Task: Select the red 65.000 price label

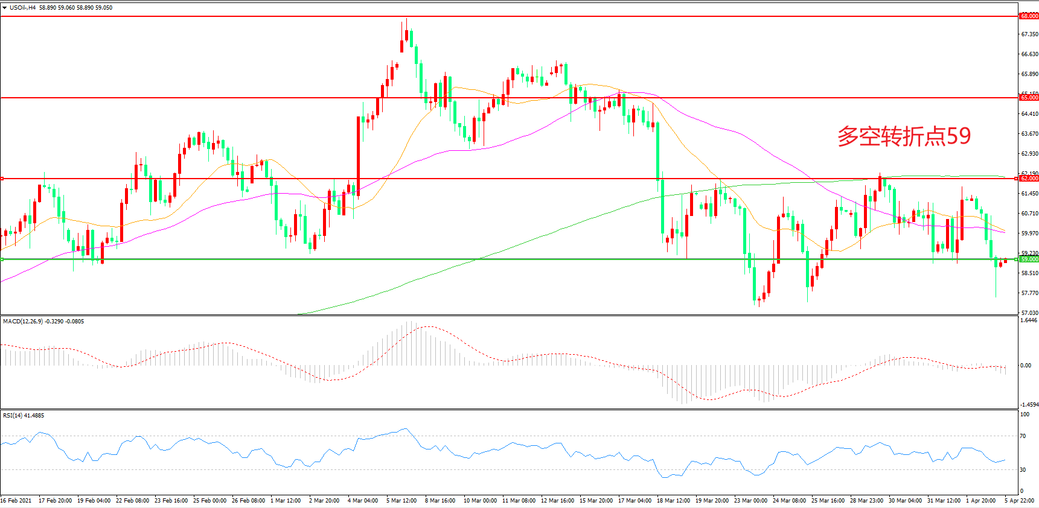Action: (x=1029, y=98)
